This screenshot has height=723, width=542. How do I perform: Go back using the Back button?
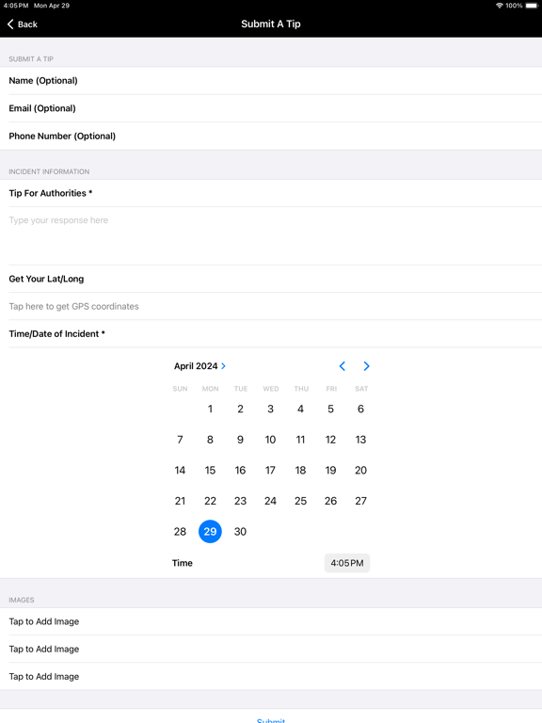click(x=23, y=24)
